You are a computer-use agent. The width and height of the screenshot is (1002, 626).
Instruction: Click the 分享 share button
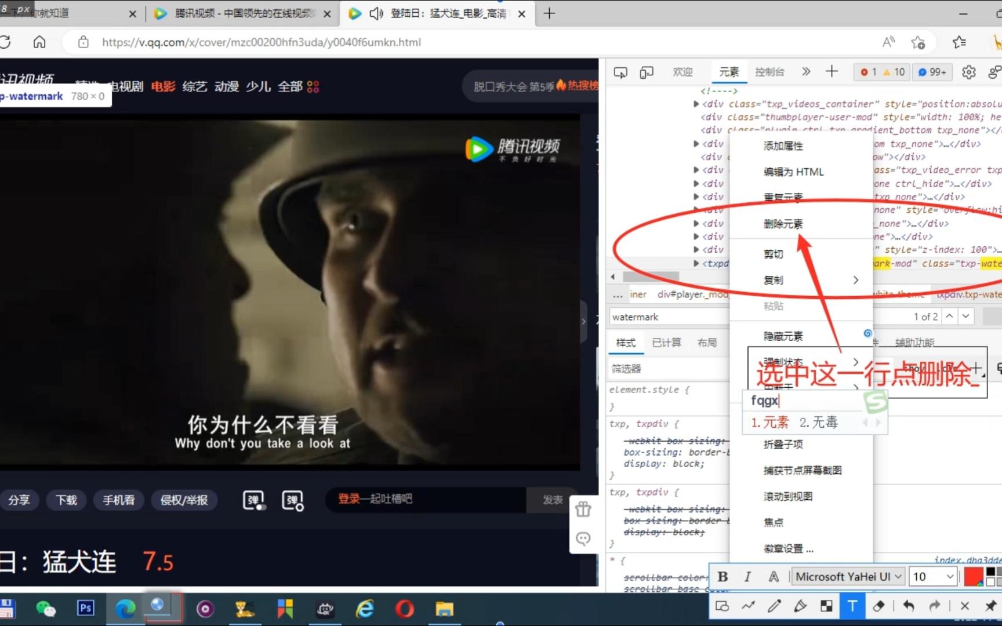point(19,500)
